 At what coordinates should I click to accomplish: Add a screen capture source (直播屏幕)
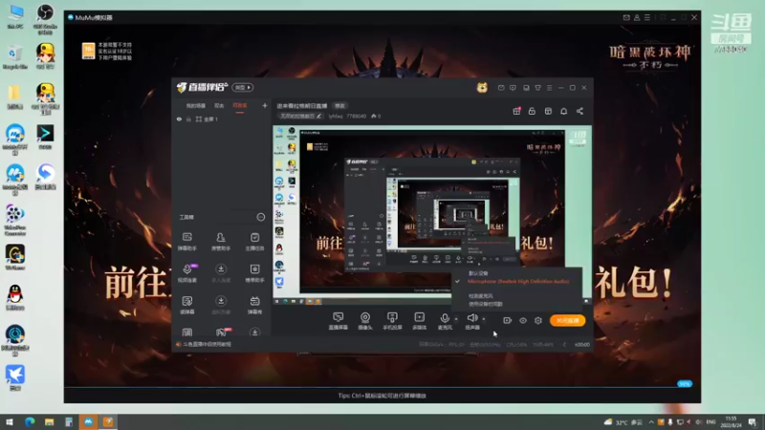point(339,321)
